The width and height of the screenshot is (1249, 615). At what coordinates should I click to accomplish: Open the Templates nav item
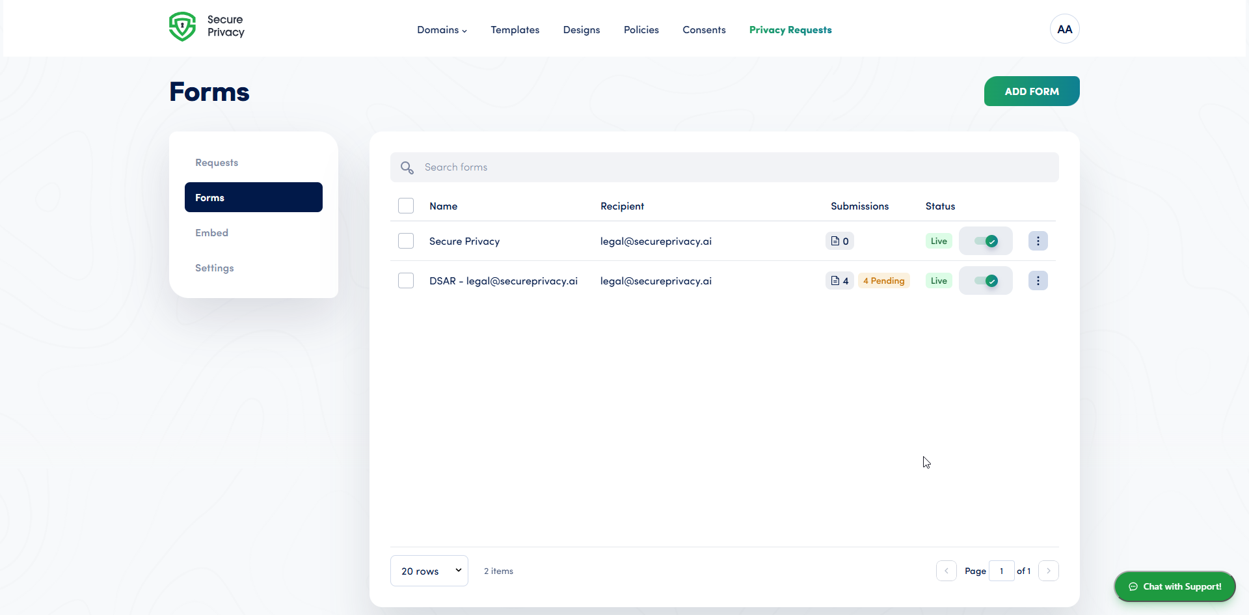pos(515,30)
